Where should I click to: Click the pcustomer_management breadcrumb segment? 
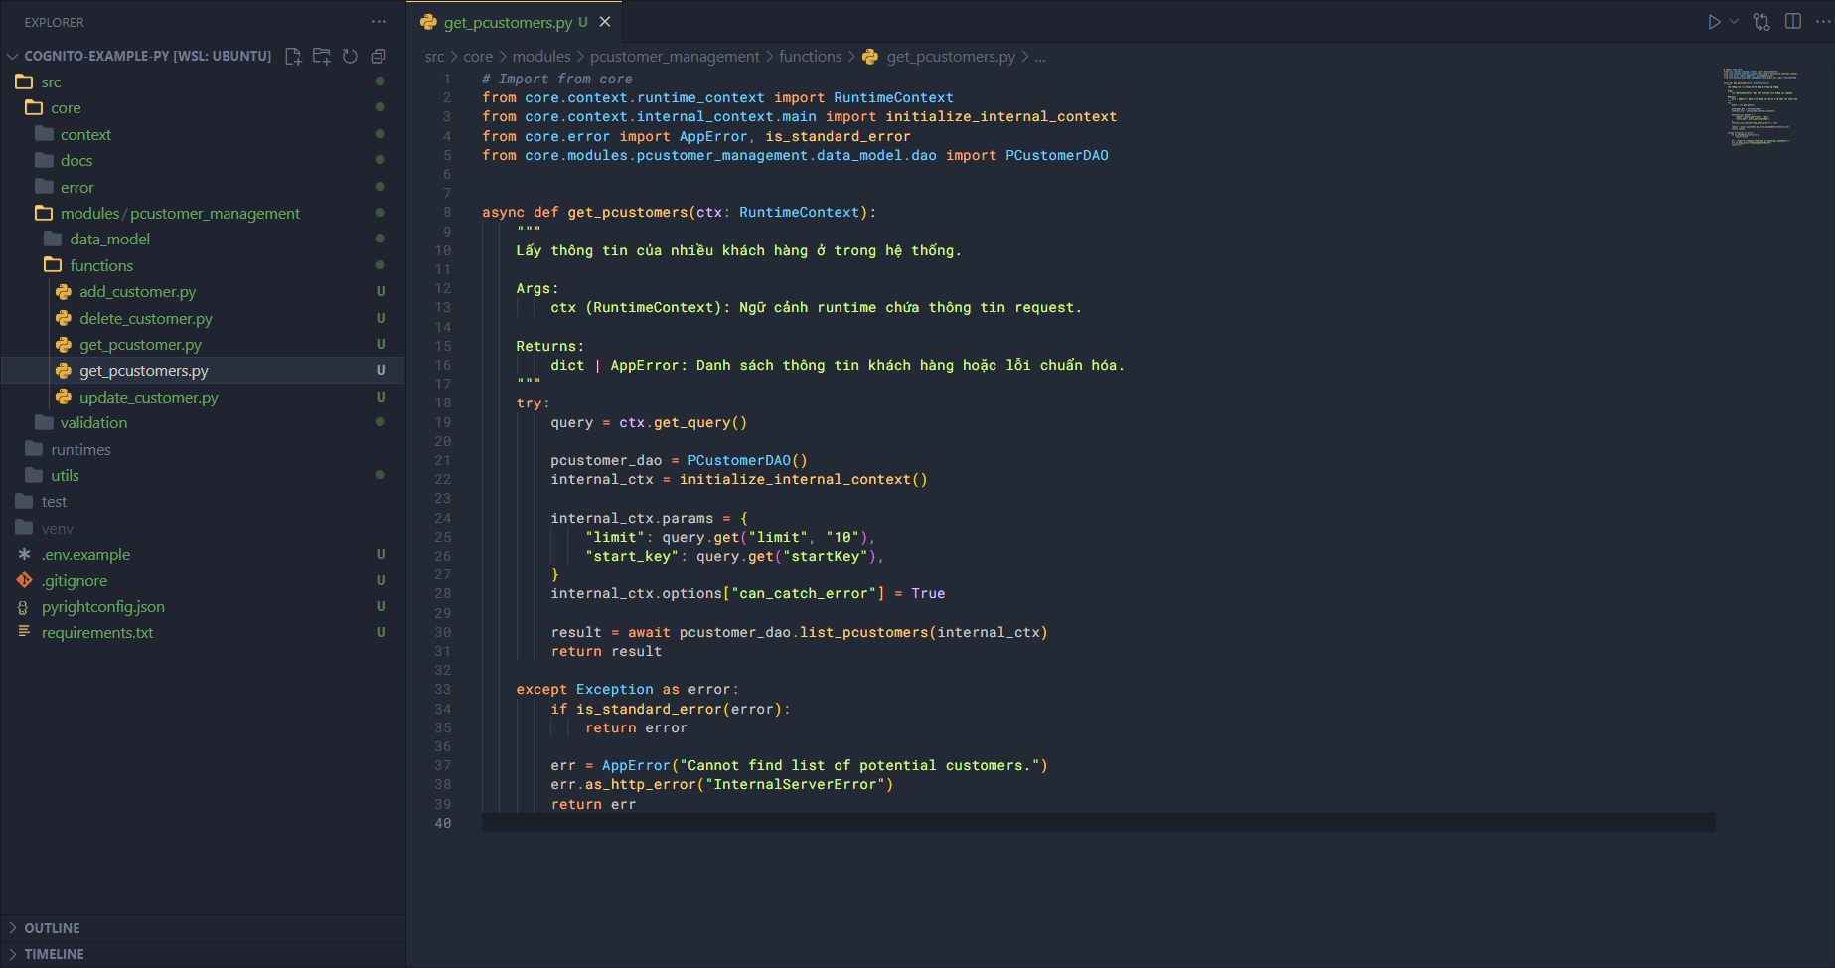click(x=675, y=57)
